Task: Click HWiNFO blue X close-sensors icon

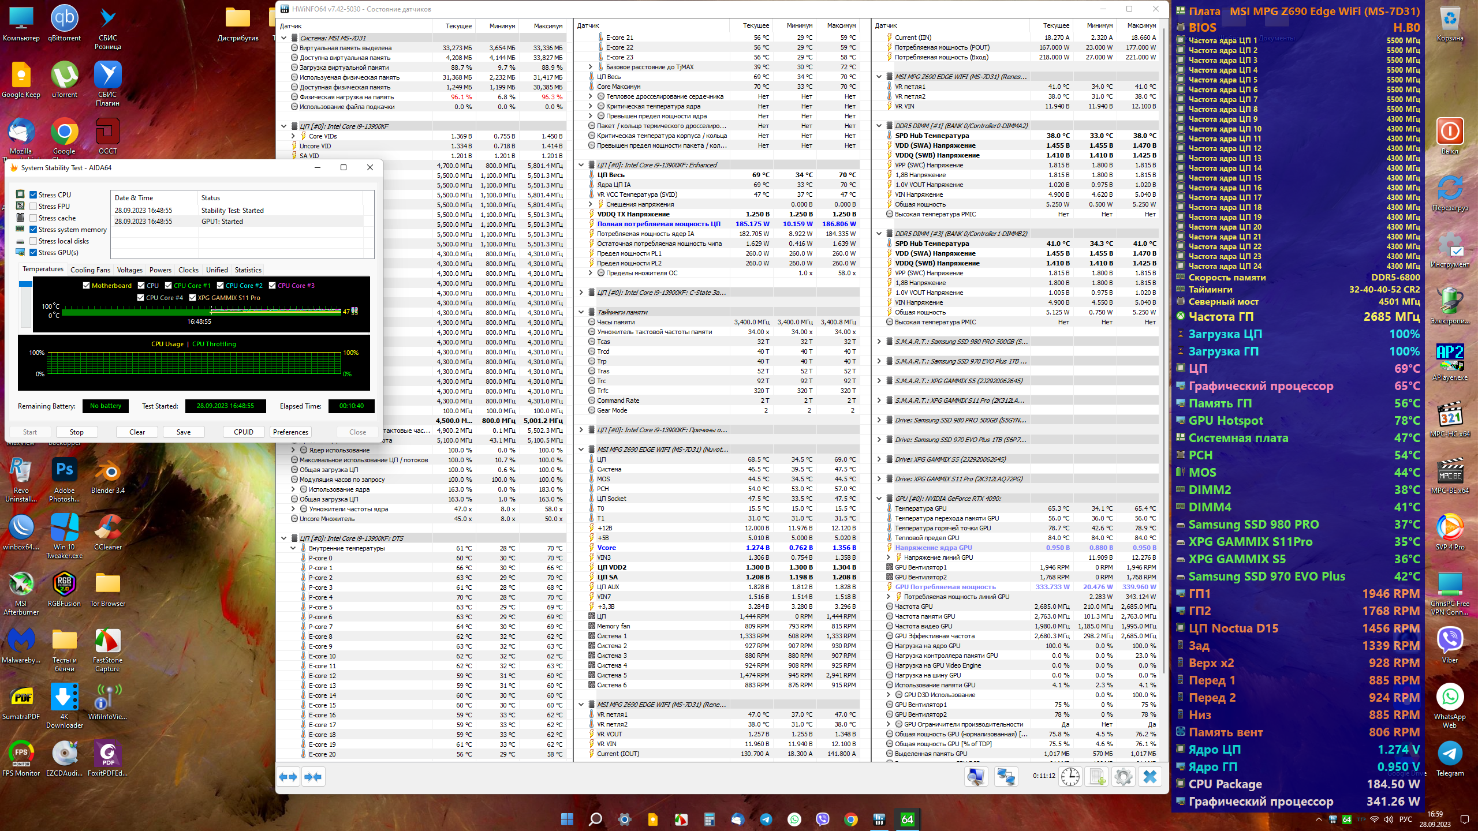Action: [1149, 777]
